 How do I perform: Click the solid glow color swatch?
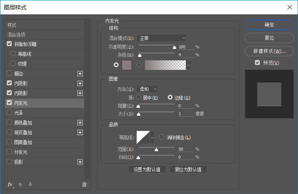click(127, 65)
